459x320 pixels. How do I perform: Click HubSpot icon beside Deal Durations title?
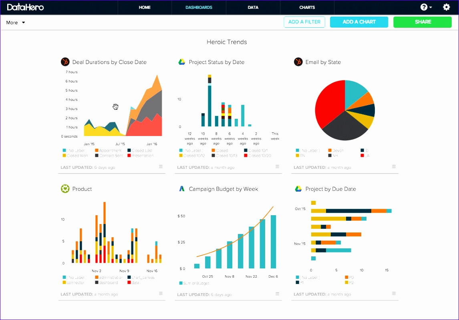click(65, 62)
